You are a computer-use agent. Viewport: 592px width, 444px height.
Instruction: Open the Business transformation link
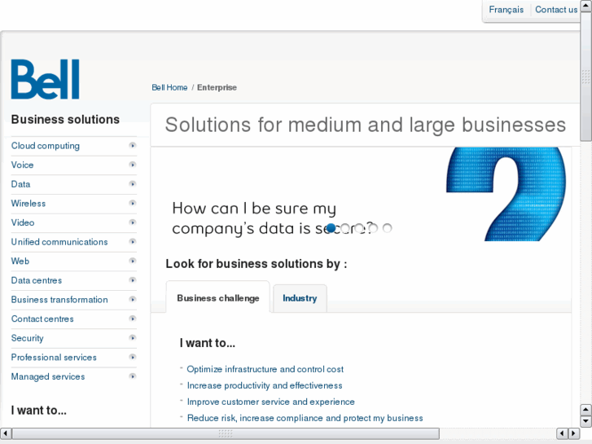pyautogui.click(x=59, y=300)
